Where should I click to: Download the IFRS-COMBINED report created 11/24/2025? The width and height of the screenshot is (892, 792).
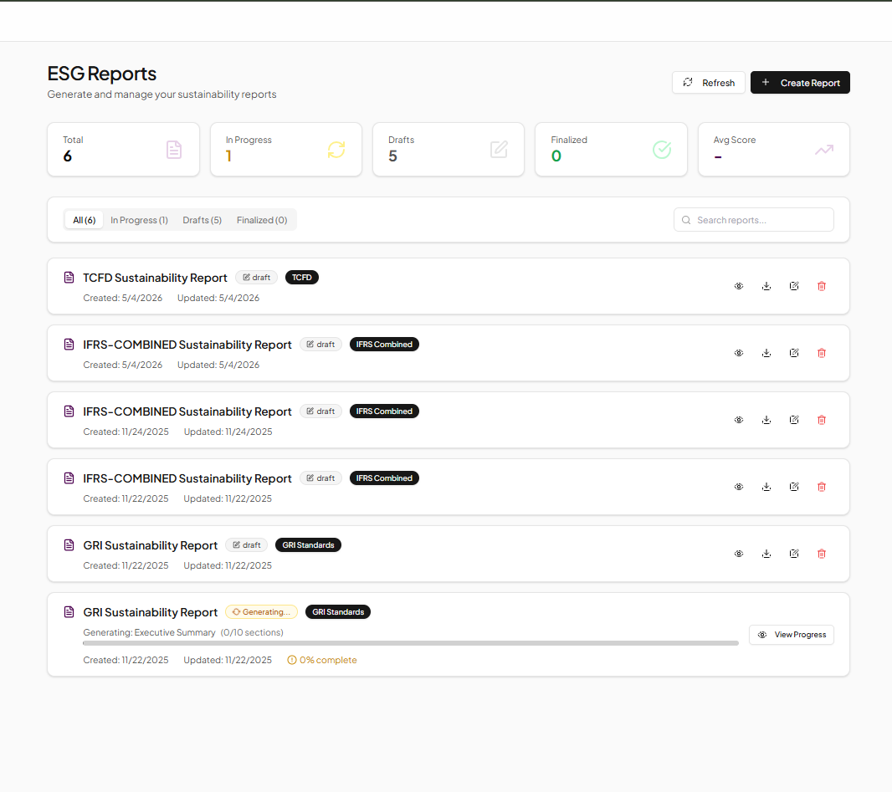coord(766,420)
